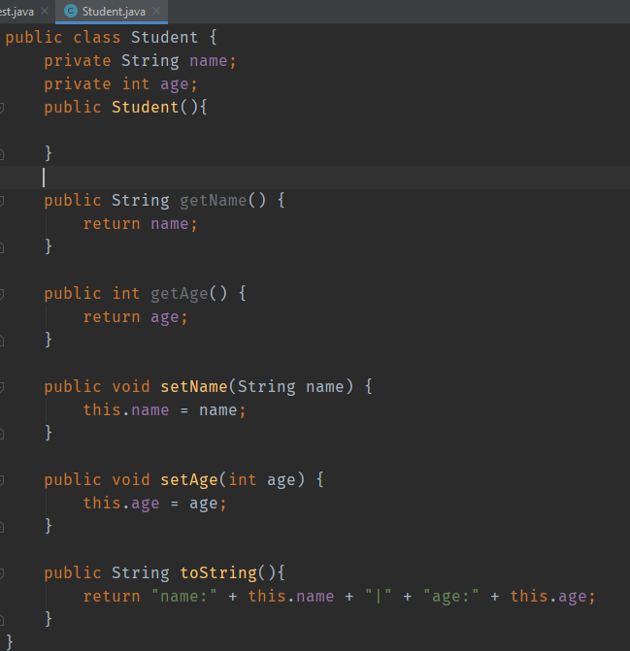Click the toString method name

coord(218,573)
